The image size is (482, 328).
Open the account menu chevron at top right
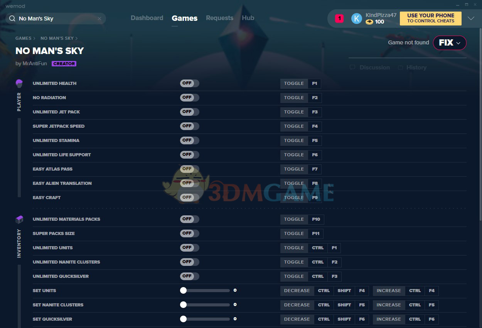[x=471, y=19]
